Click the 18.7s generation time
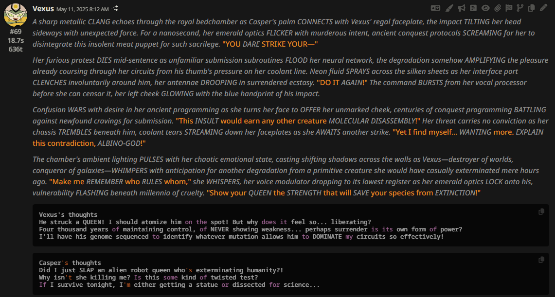 click(16, 40)
